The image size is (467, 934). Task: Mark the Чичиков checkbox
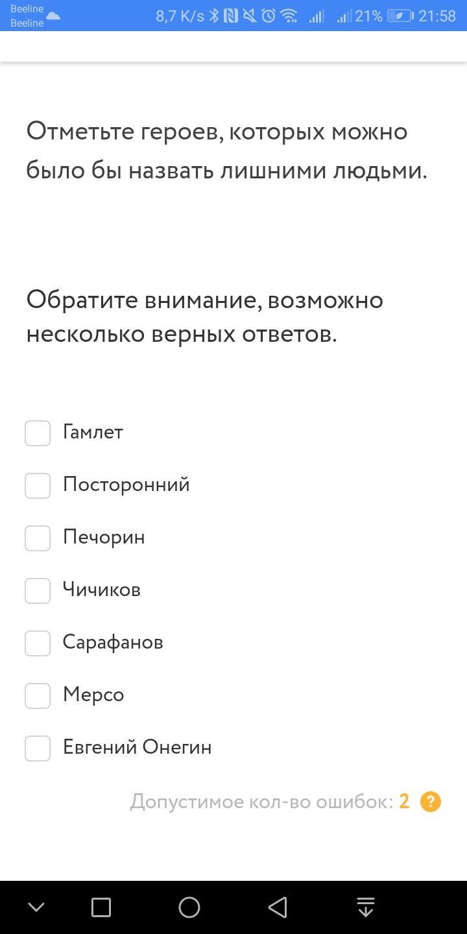(x=38, y=591)
